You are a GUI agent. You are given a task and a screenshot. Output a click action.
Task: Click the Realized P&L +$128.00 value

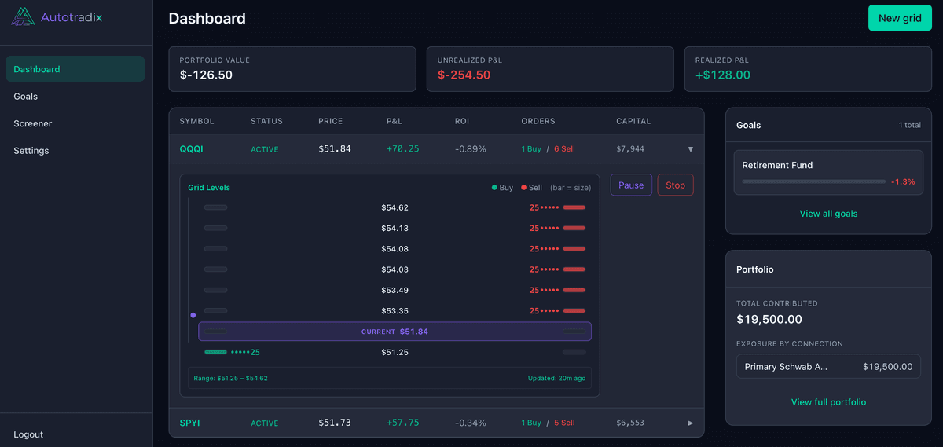723,75
